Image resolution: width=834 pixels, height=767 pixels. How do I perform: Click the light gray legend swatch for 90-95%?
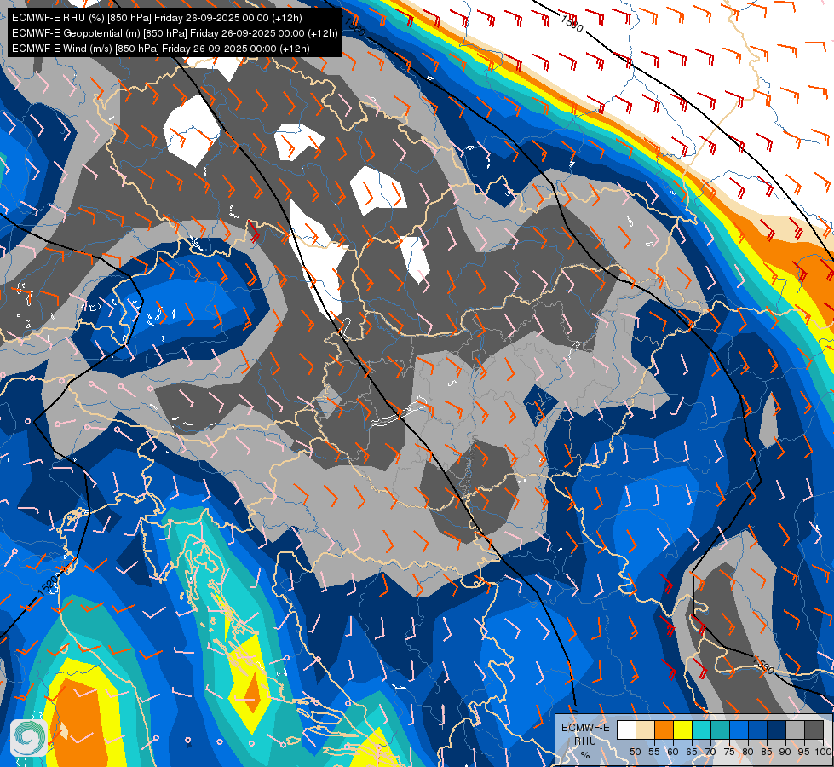point(795,730)
